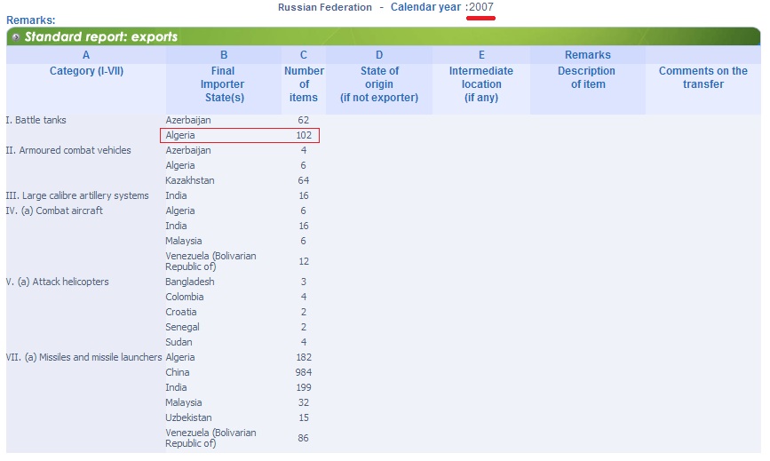Click the Uzbekistan importer entry
Image resolution: width=770 pixels, height=461 pixels.
pyautogui.click(x=188, y=417)
